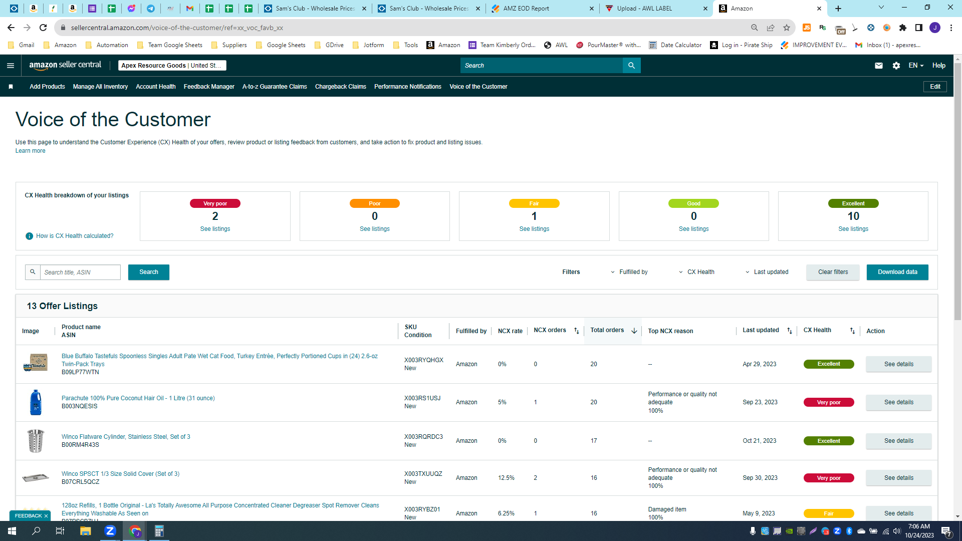Open the Chrome profile avatar

(x=935, y=28)
